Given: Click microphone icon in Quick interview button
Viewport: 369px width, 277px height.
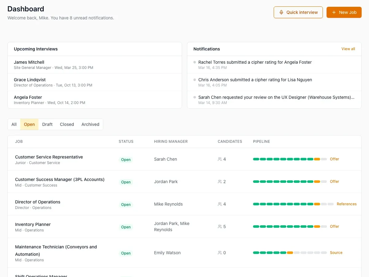Looking at the screenshot, I should tap(281, 12).
